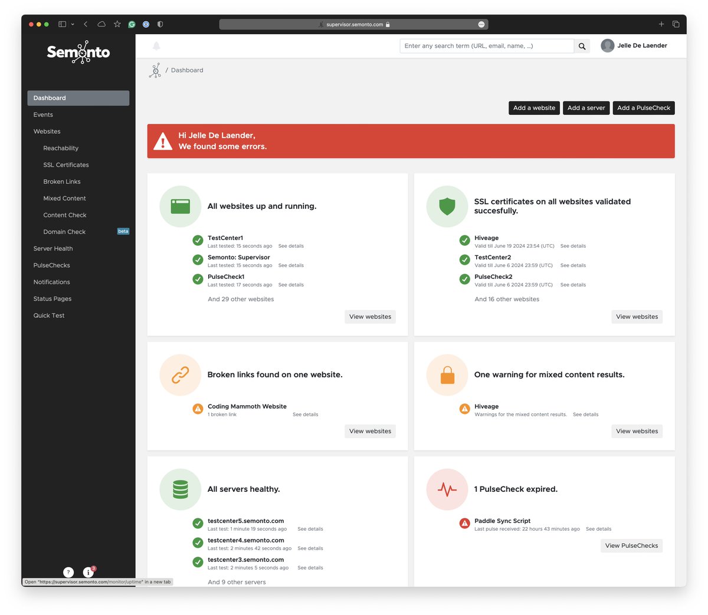Click the red PulseCheck heartbeat icon
The image size is (708, 615).
(447, 489)
